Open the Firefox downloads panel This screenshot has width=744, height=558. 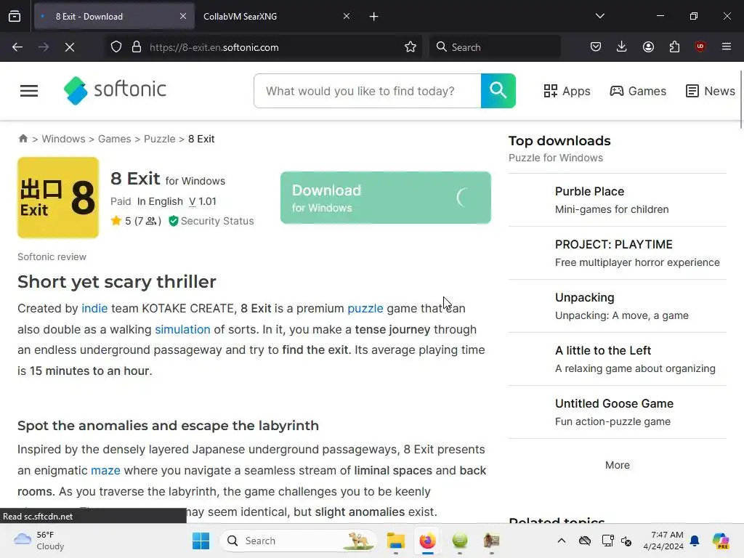click(622, 46)
